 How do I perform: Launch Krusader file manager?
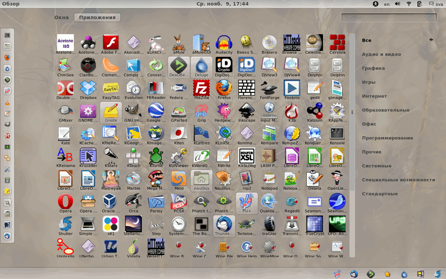tap(88, 158)
